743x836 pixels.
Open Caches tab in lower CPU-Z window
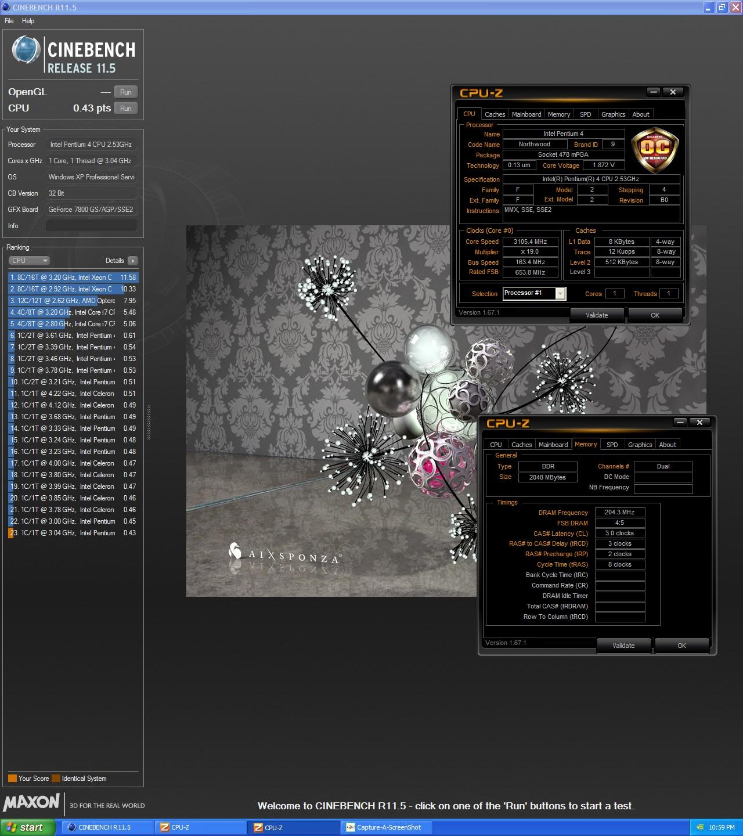tap(521, 445)
